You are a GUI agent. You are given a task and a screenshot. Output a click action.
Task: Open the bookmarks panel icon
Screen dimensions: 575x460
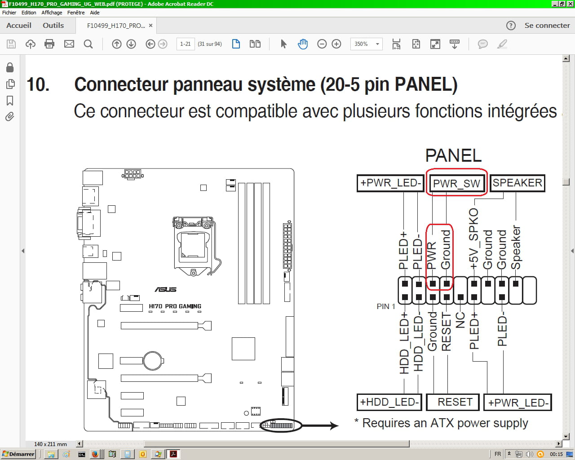click(9, 101)
